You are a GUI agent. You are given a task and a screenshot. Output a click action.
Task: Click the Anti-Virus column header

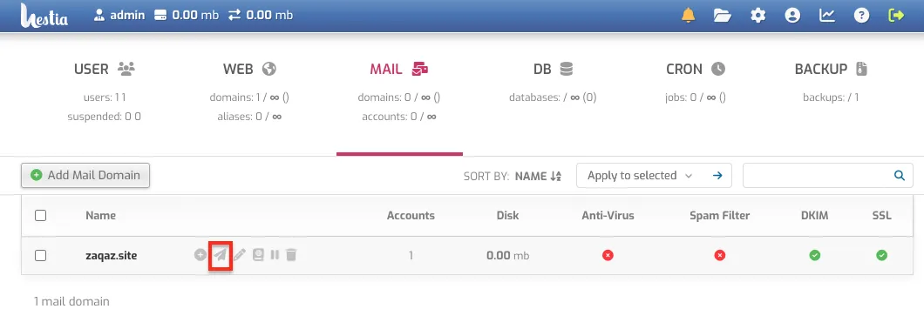pyautogui.click(x=608, y=215)
